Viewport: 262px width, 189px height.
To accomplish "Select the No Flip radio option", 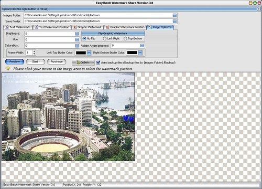I will [x=89, y=38].
